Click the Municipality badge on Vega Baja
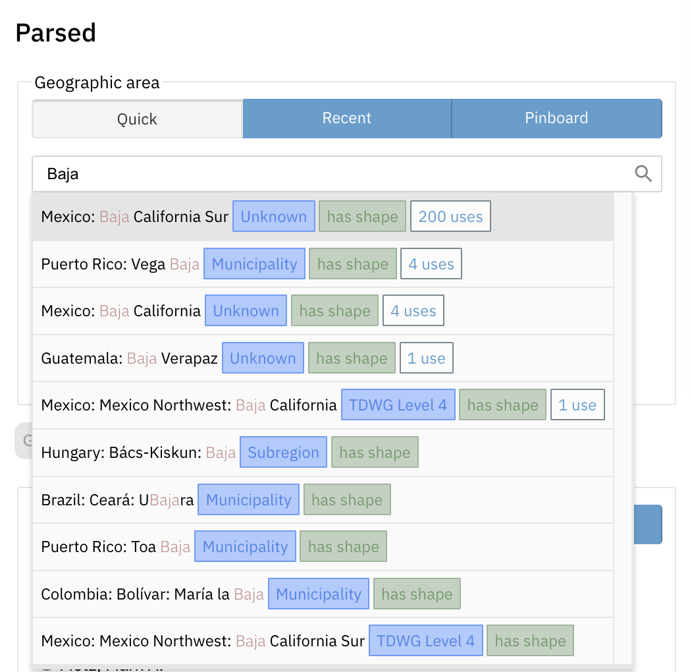The width and height of the screenshot is (690, 672). [x=254, y=263]
